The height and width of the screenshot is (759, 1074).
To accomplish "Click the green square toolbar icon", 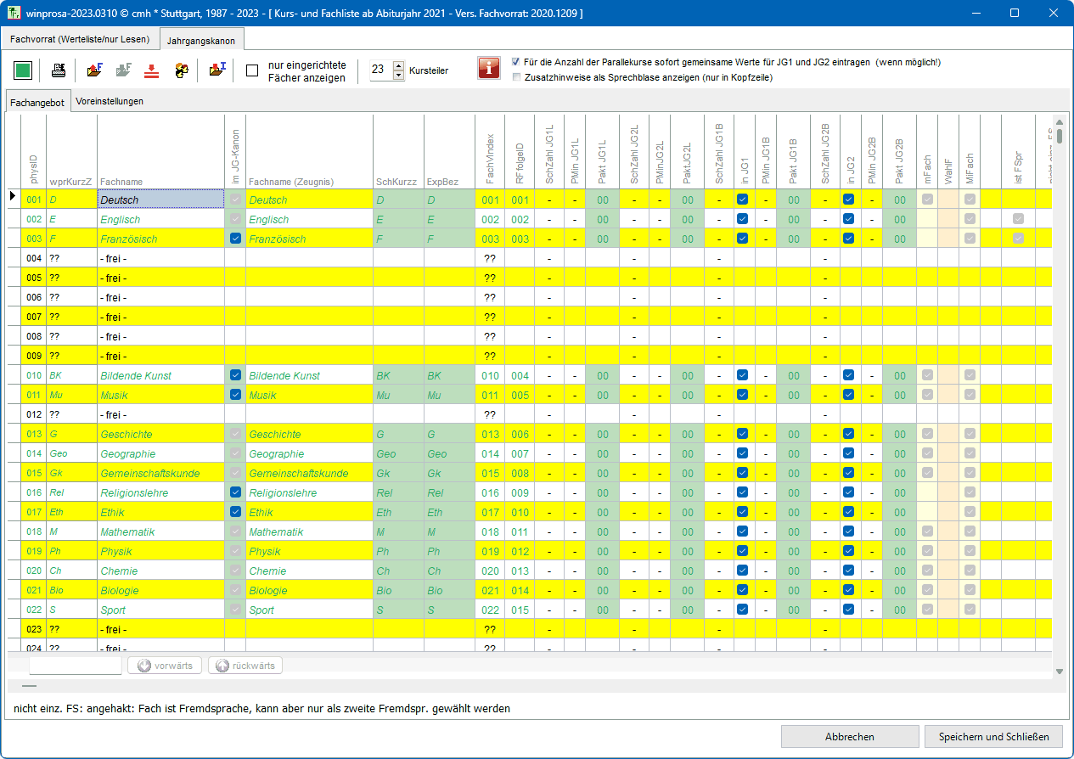I will coord(24,70).
